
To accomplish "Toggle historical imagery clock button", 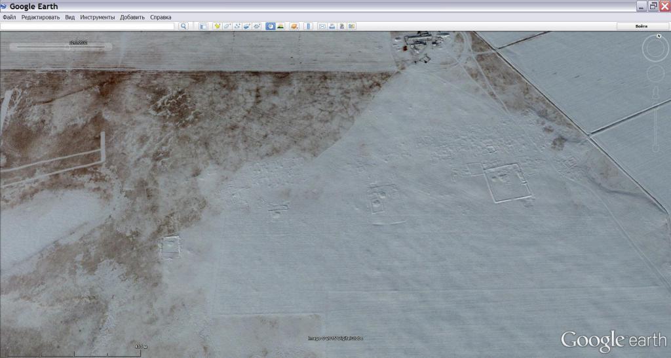I will point(271,26).
